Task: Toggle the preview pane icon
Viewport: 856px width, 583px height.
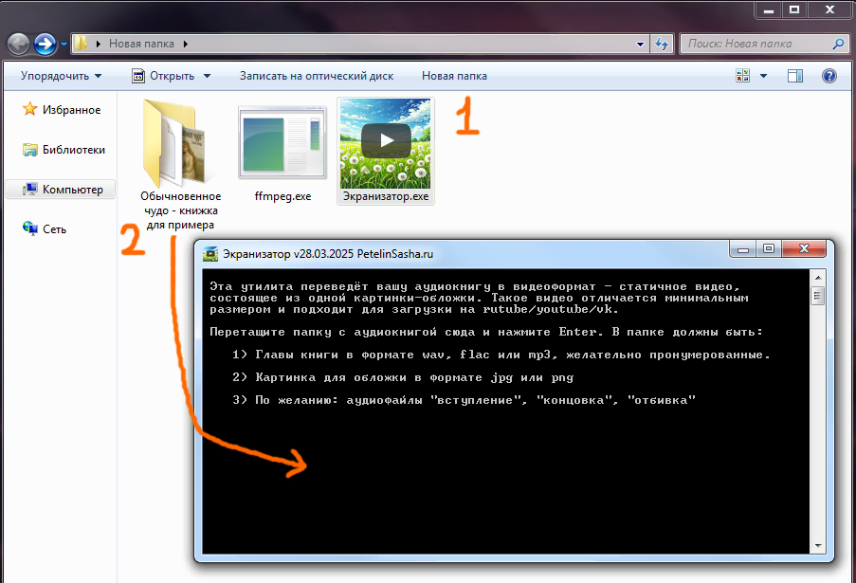Action: point(795,76)
